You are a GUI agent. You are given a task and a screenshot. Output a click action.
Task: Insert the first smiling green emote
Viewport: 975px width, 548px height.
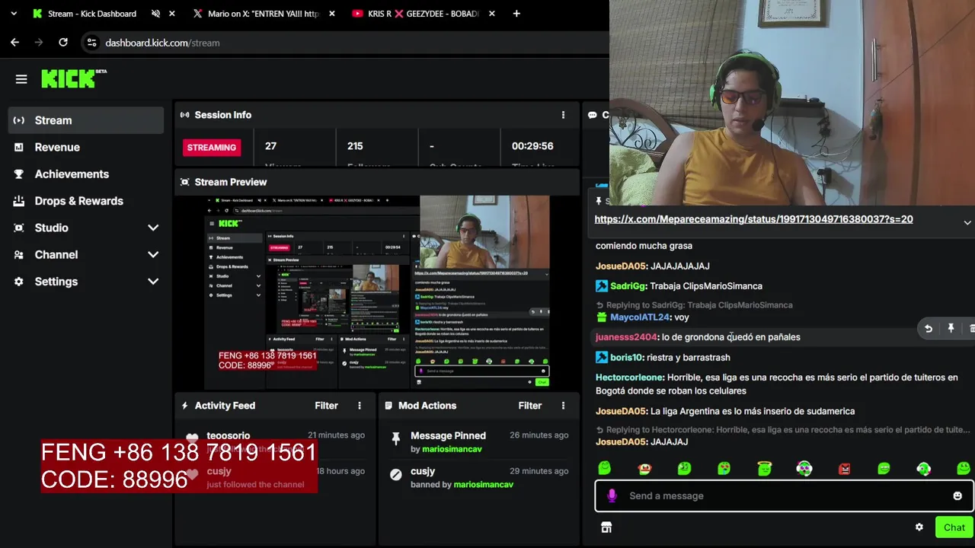pos(605,468)
